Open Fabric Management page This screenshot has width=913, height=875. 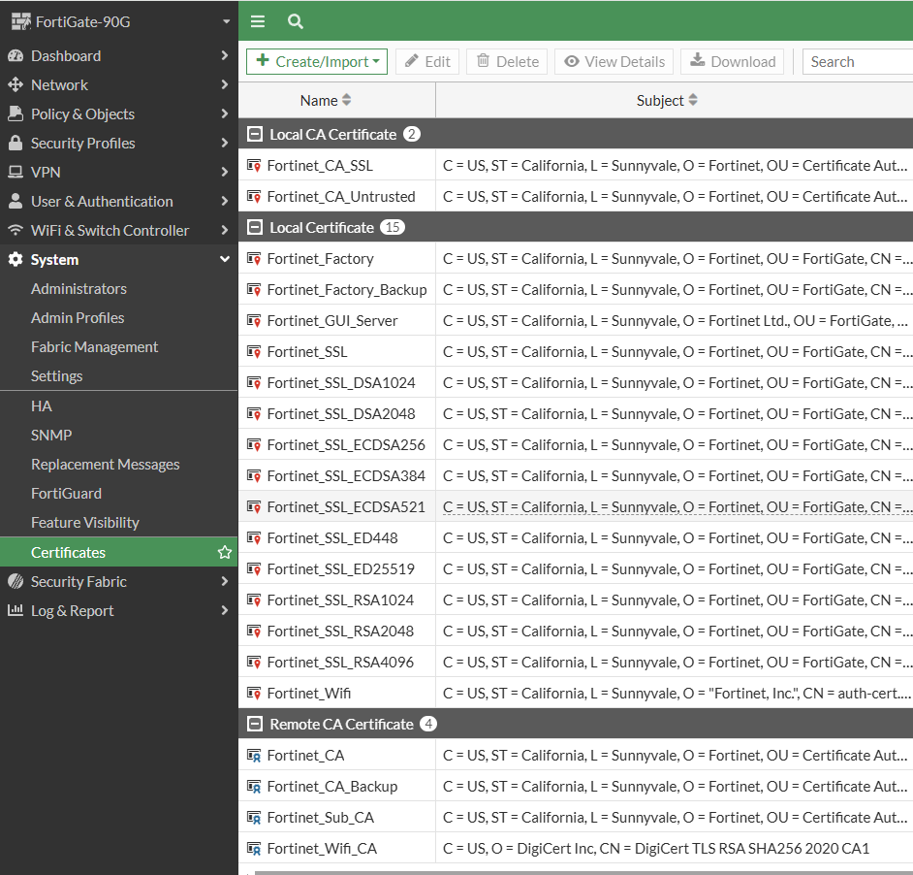(94, 347)
